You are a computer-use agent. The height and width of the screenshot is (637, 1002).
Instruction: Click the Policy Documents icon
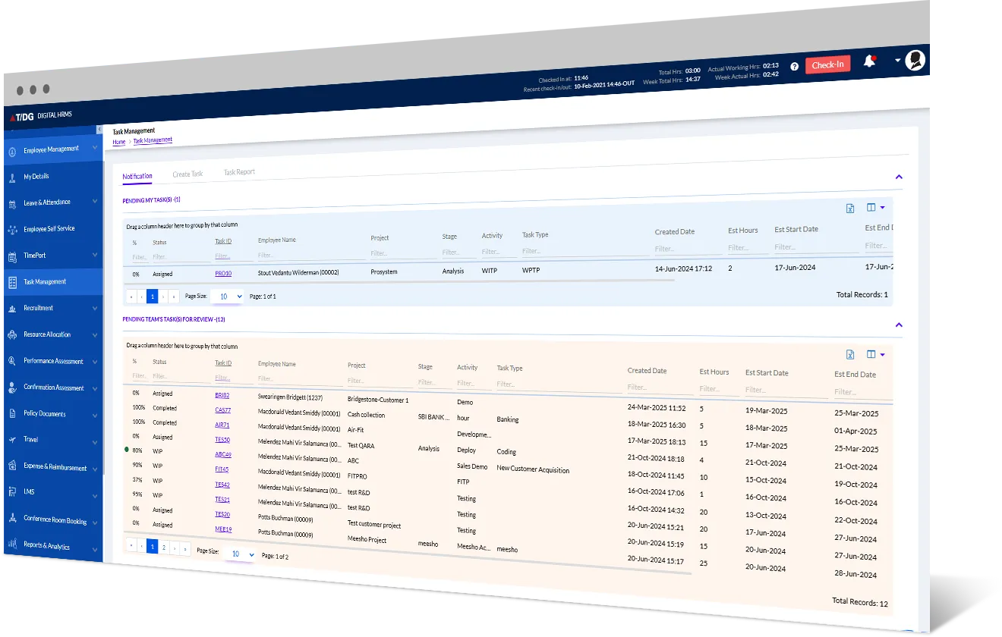pos(12,414)
